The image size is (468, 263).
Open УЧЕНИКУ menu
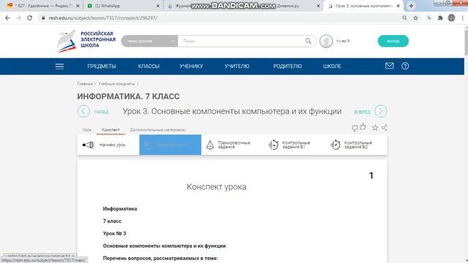191,66
